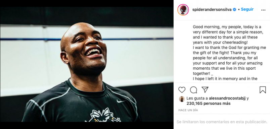Viewport: 270px width, 129px height.
Task: Click the limited comments notice field
Action: pyautogui.click(x=222, y=122)
